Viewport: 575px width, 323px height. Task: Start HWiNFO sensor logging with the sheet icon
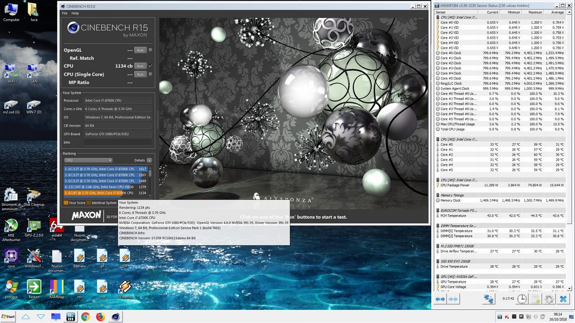click(536, 299)
